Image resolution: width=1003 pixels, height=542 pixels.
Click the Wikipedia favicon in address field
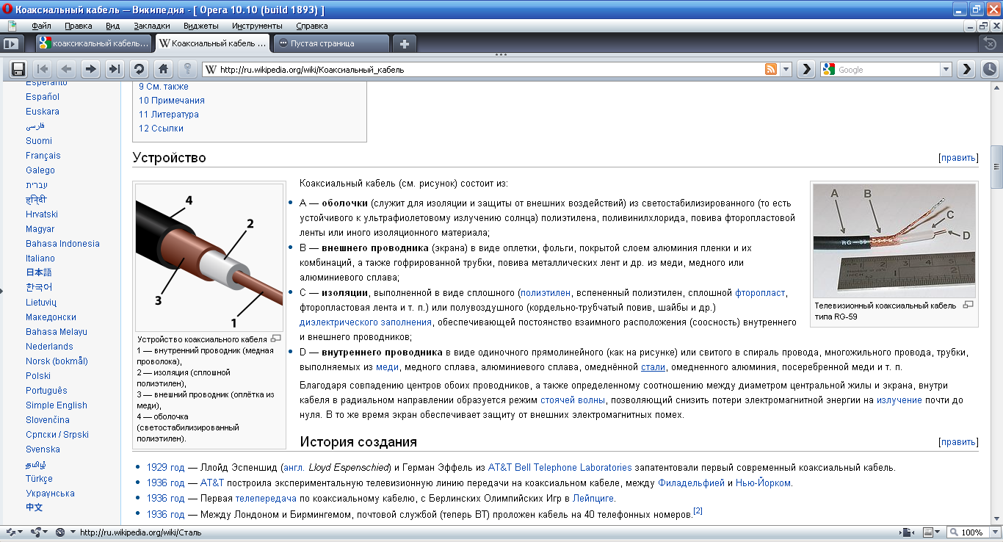pyautogui.click(x=211, y=70)
